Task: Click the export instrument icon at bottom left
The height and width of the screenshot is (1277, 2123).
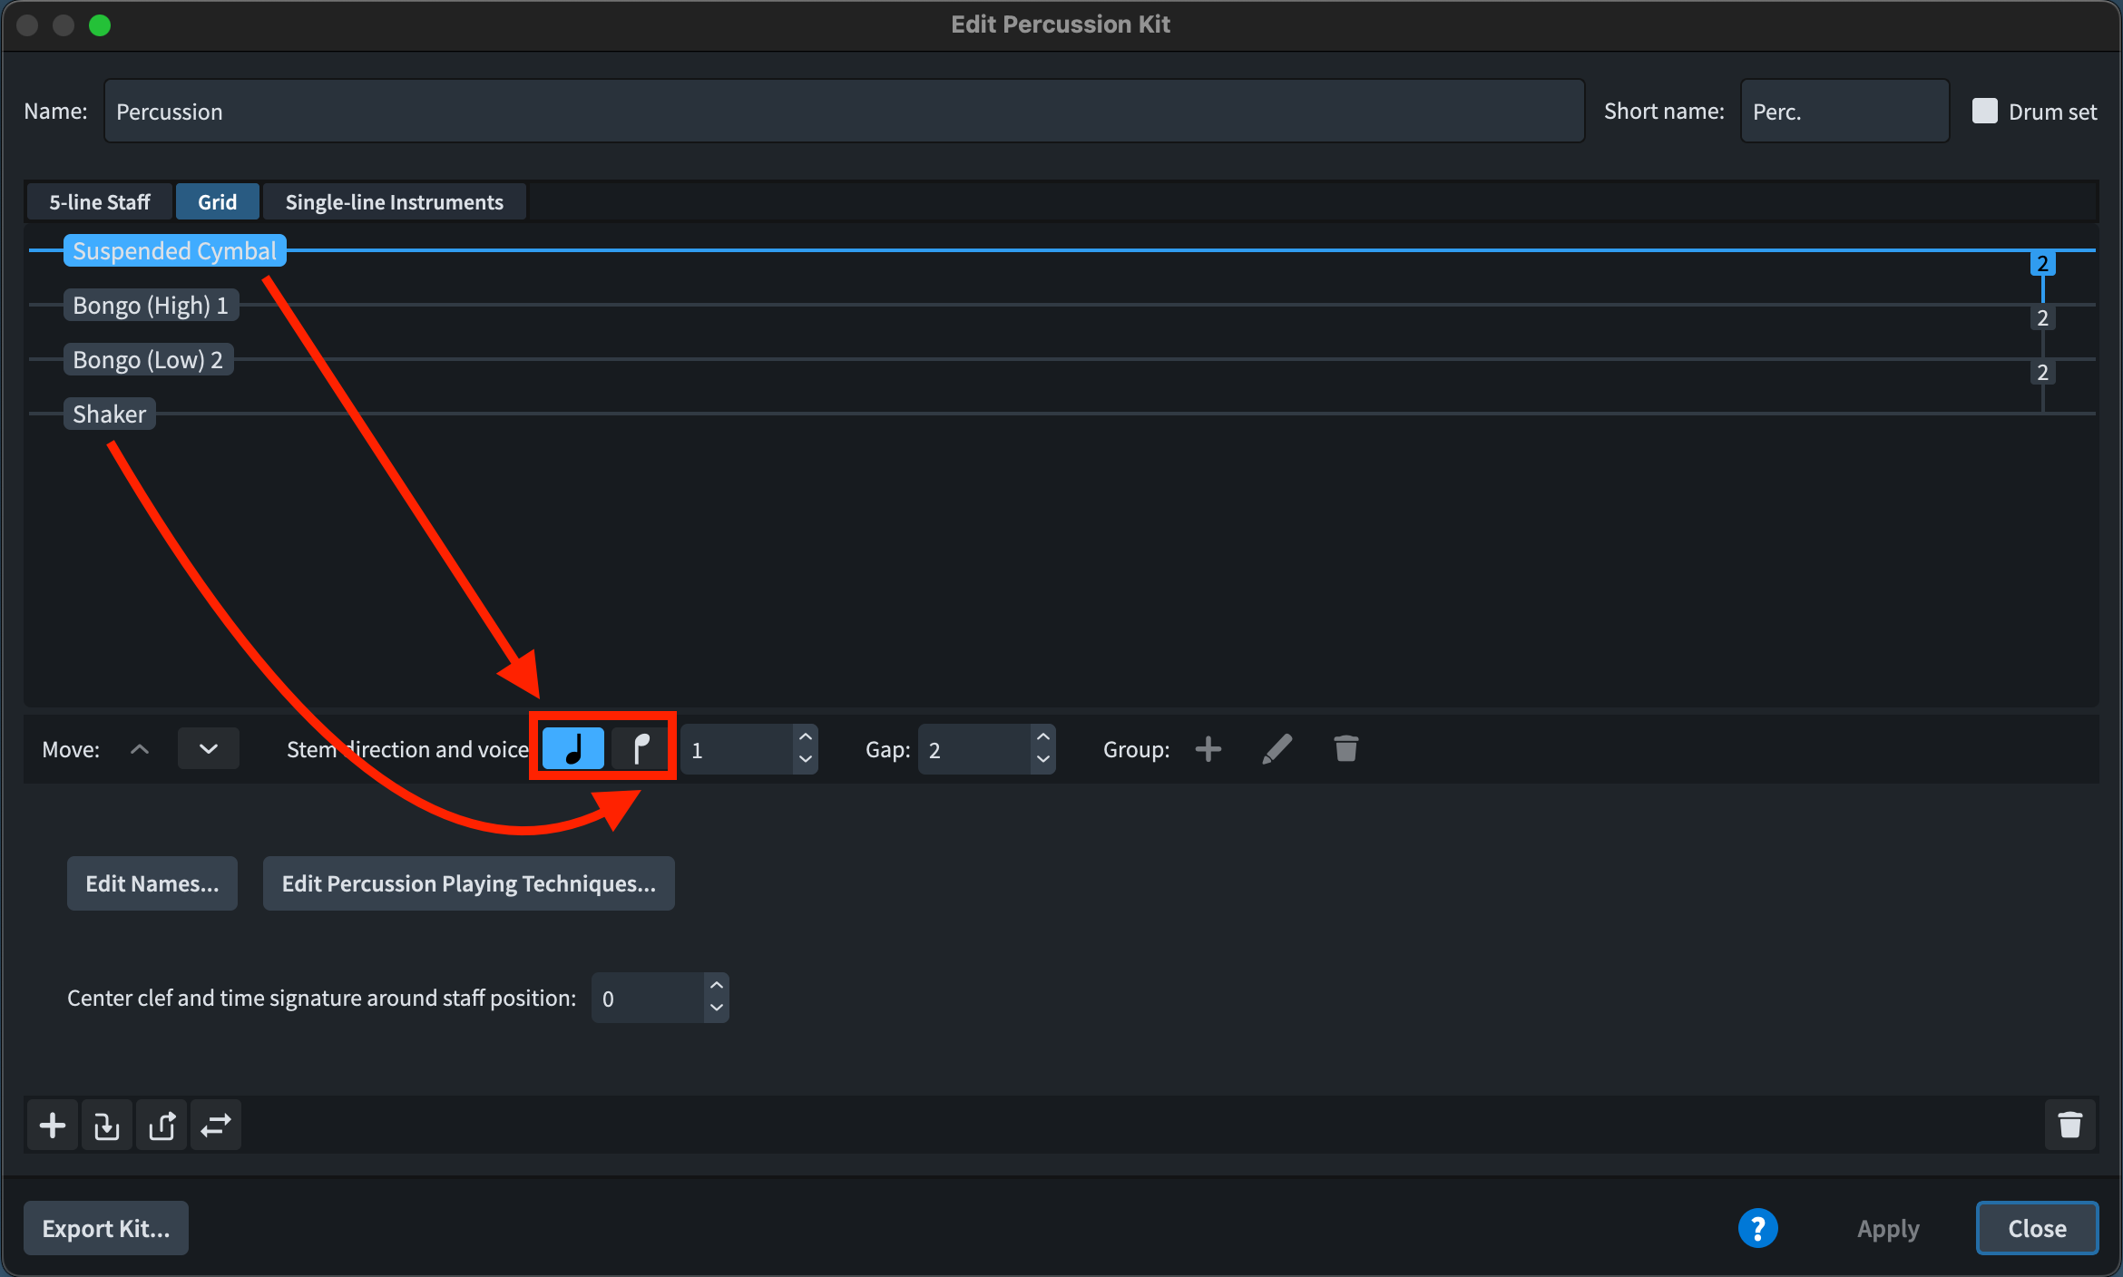Action: pos(161,1126)
